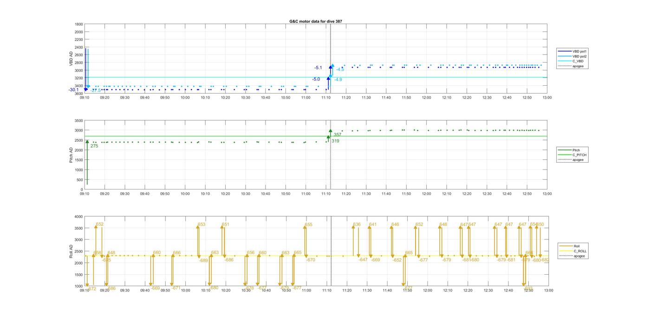The width and height of the screenshot is (650, 321).
Task: Click the '653' roll annotation
Action: click(201, 224)
